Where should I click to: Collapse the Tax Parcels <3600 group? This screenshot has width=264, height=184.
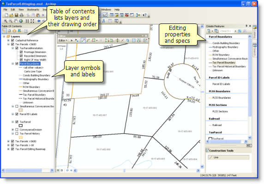click(x=8, y=44)
